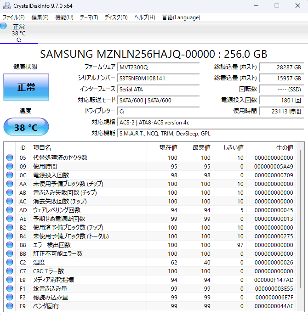
Task: Click status orb for row AE 予期せぬ電源断回数
Action: click(x=10, y=219)
